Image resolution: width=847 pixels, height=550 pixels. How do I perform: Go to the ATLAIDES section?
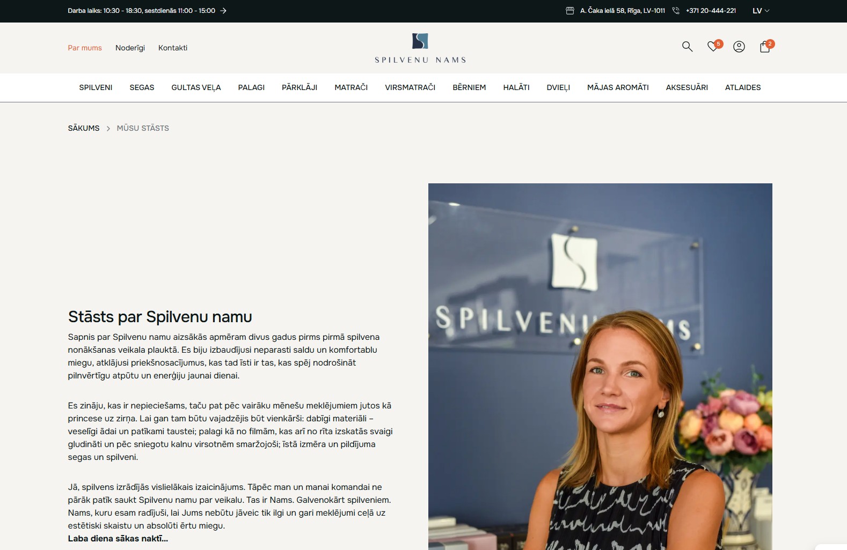click(743, 87)
